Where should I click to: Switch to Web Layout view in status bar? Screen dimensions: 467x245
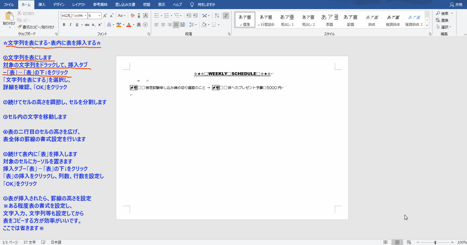pyautogui.click(x=409, y=242)
